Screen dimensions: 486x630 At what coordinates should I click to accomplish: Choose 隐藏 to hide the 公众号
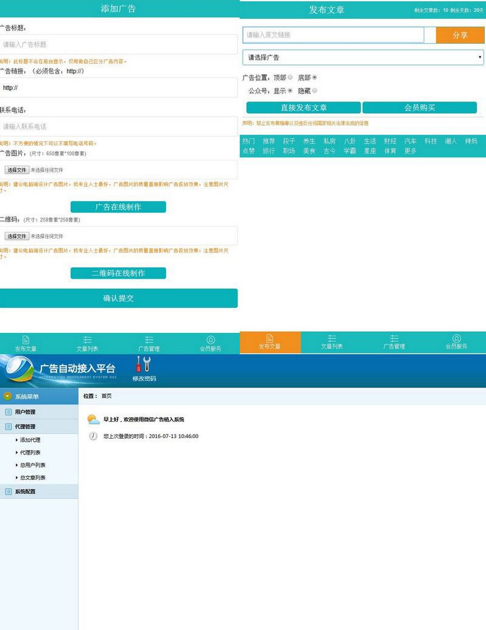pyautogui.click(x=314, y=91)
